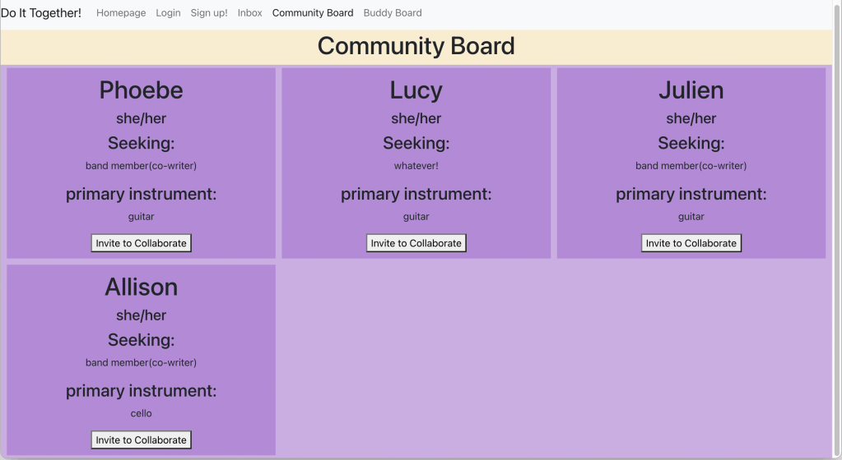Invite Lucy to collaborate

416,243
